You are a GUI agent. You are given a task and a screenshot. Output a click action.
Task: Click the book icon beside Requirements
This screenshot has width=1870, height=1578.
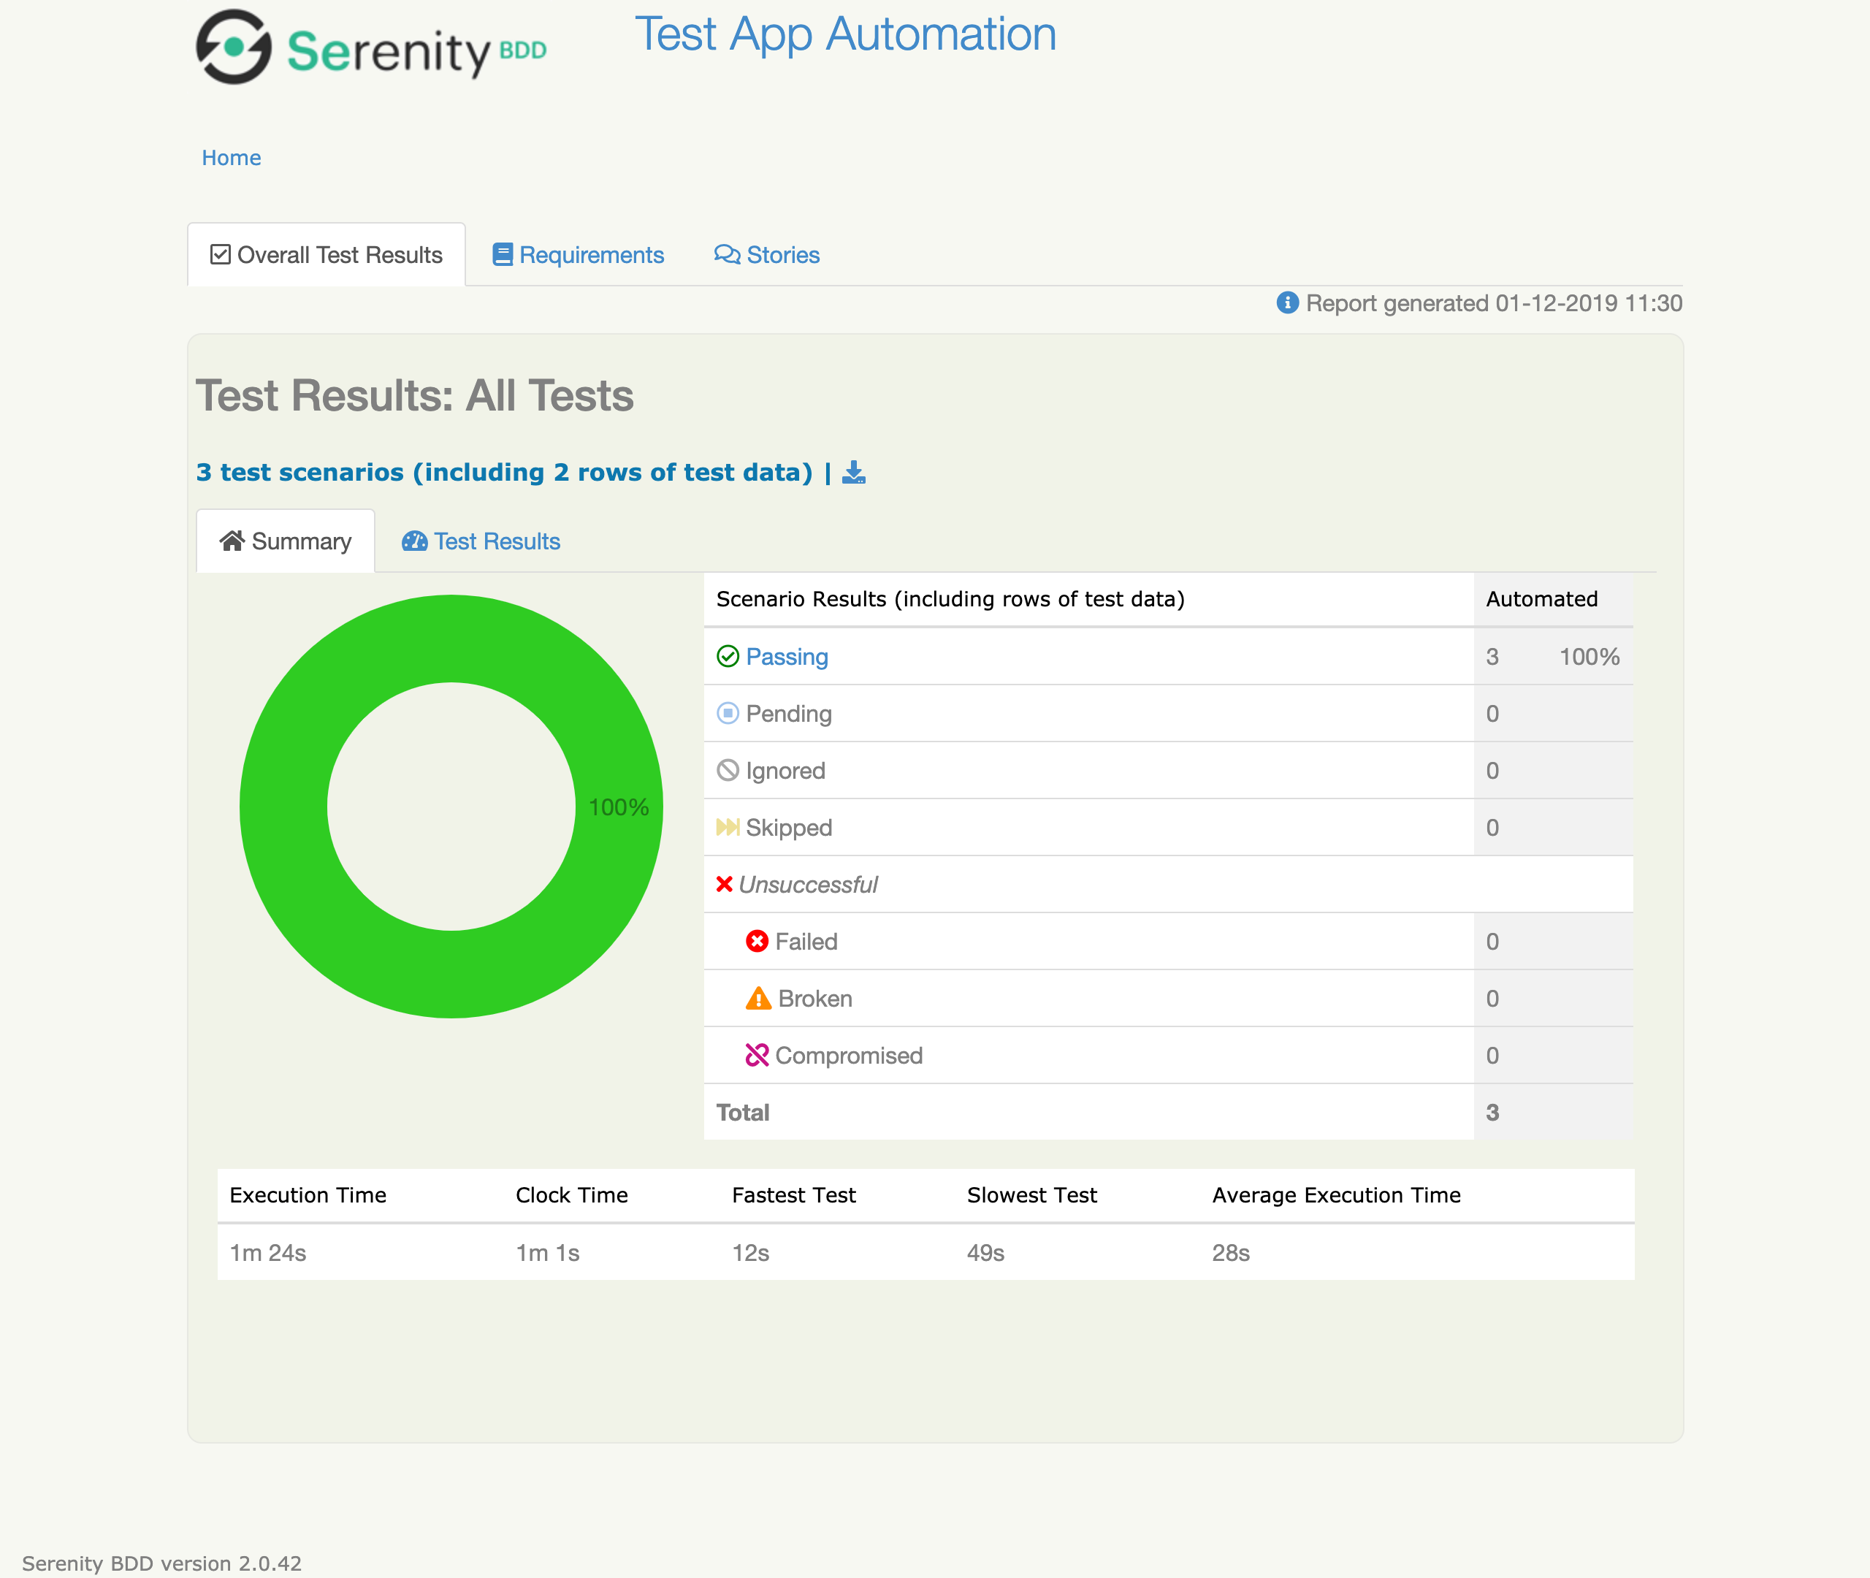point(503,255)
